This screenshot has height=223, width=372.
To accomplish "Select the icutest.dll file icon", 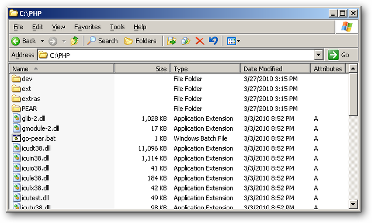I will click(17, 198).
